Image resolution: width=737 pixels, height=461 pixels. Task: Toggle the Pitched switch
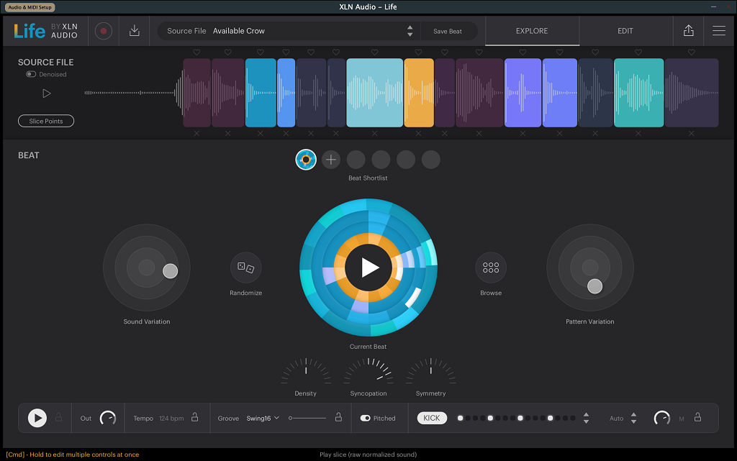pyautogui.click(x=365, y=418)
